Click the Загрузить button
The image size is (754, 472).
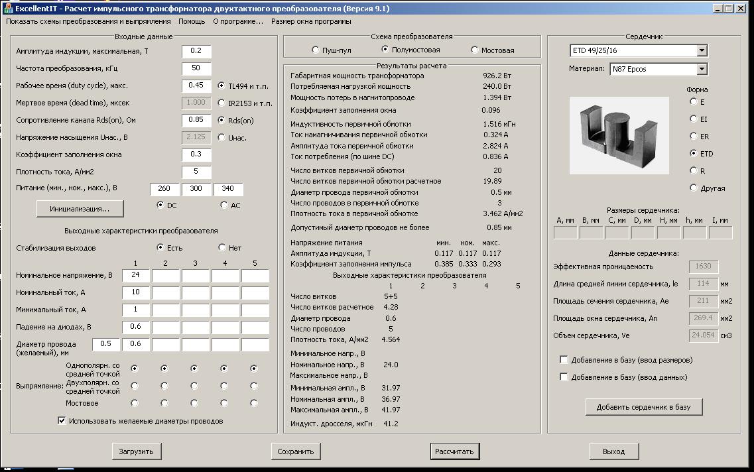tap(136, 451)
